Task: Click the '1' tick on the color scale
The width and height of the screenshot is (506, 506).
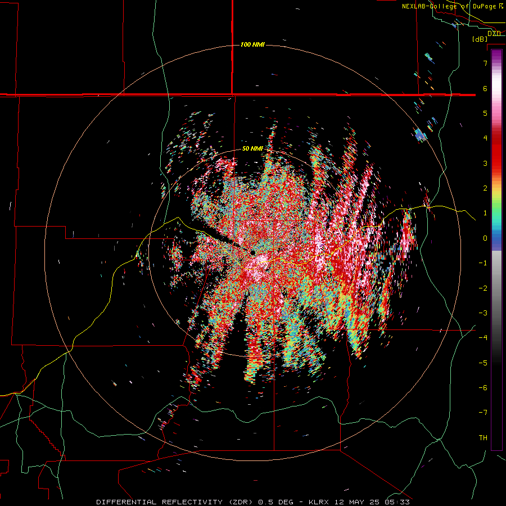Action: click(x=485, y=213)
